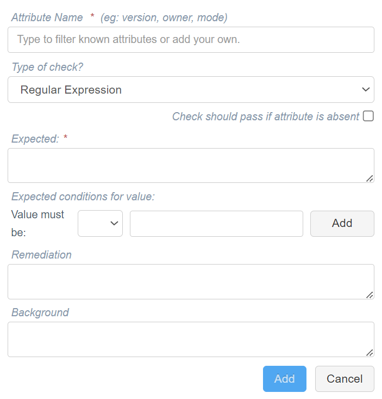The width and height of the screenshot is (382, 399).
Task: Click the Remediation text area resize grip
Action: [370, 295]
